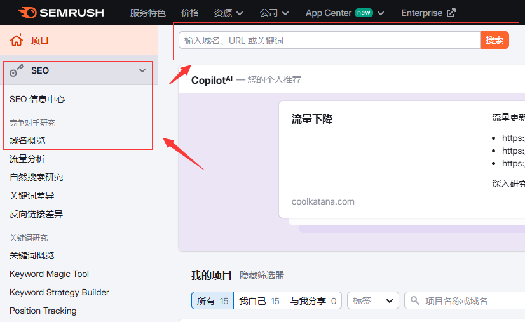525x322 pixels.
Task: Open 自然搜索研究 in sidebar
Action: pos(36,177)
